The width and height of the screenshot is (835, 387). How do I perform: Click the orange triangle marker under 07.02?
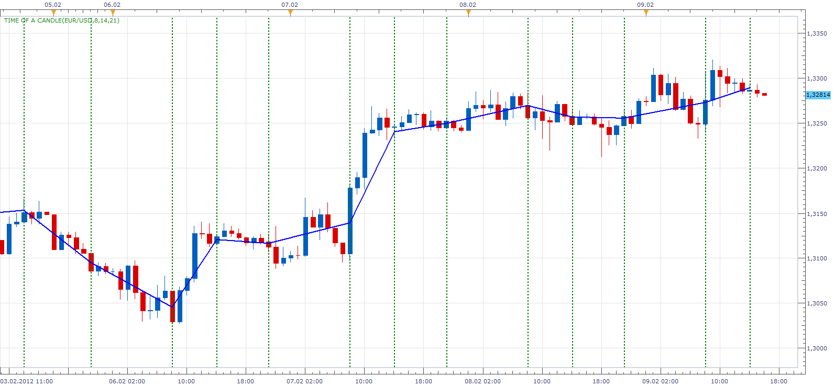pos(290,13)
